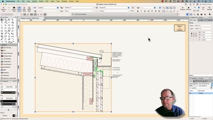Toggle visibility of the Guides class
Screen dimensions: 213x120
(190, 93)
